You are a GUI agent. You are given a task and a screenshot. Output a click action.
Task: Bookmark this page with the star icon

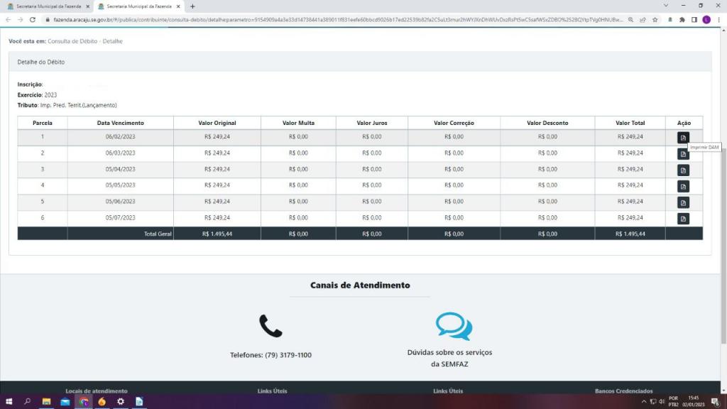point(655,20)
